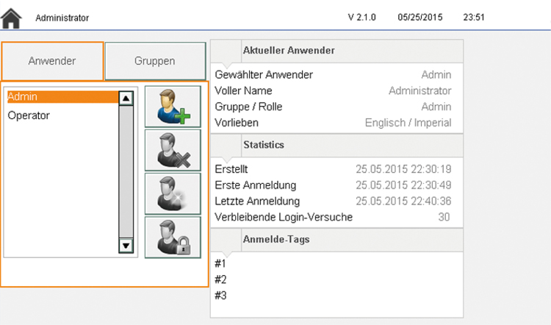Edit user with the sparkle icon
This screenshot has height=325, width=551.
pos(173,194)
